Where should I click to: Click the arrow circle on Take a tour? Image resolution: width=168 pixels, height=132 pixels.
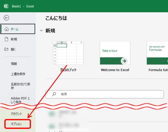tap(124, 61)
